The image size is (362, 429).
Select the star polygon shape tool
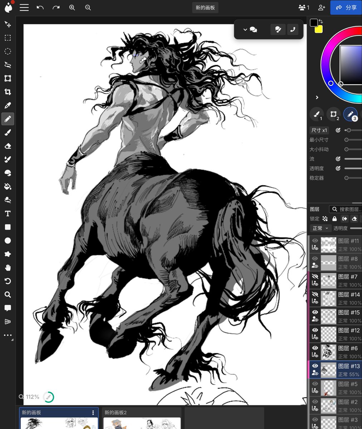tap(8, 254)
